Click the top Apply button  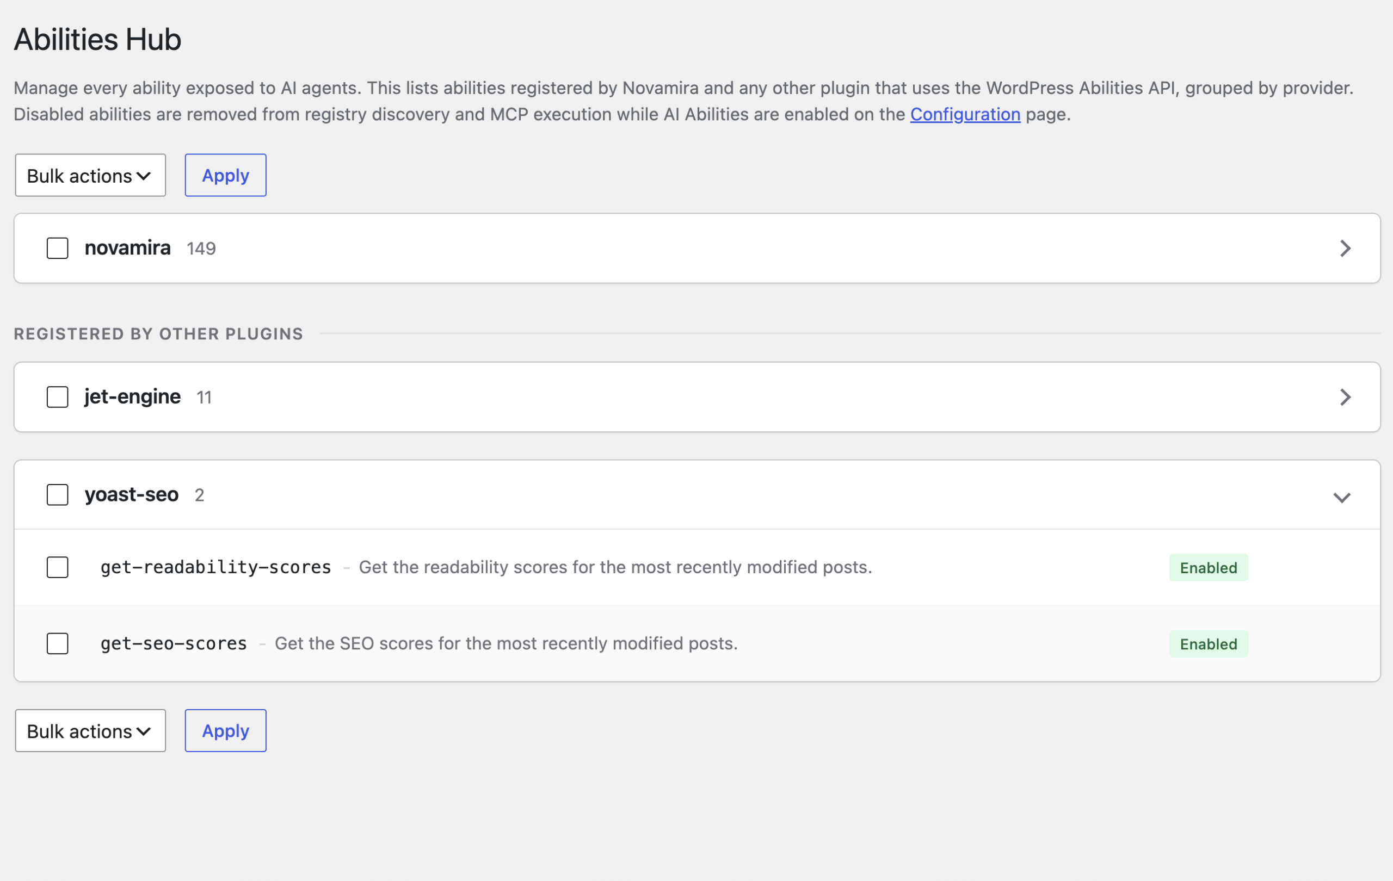coord(226,175)
